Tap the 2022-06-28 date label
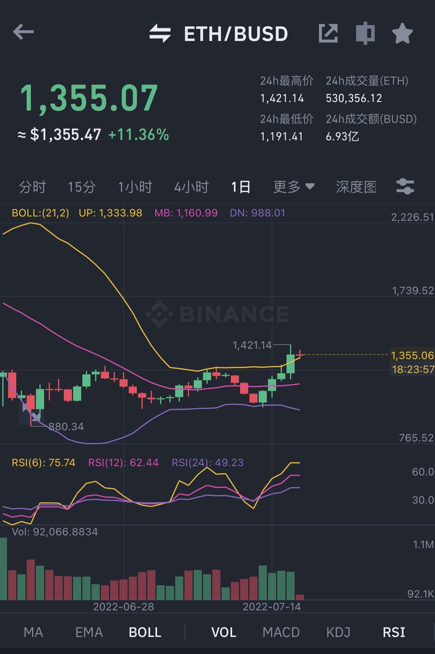Viewport: 435px width, 654px height. pyautogui.click(x=123, y=607)
